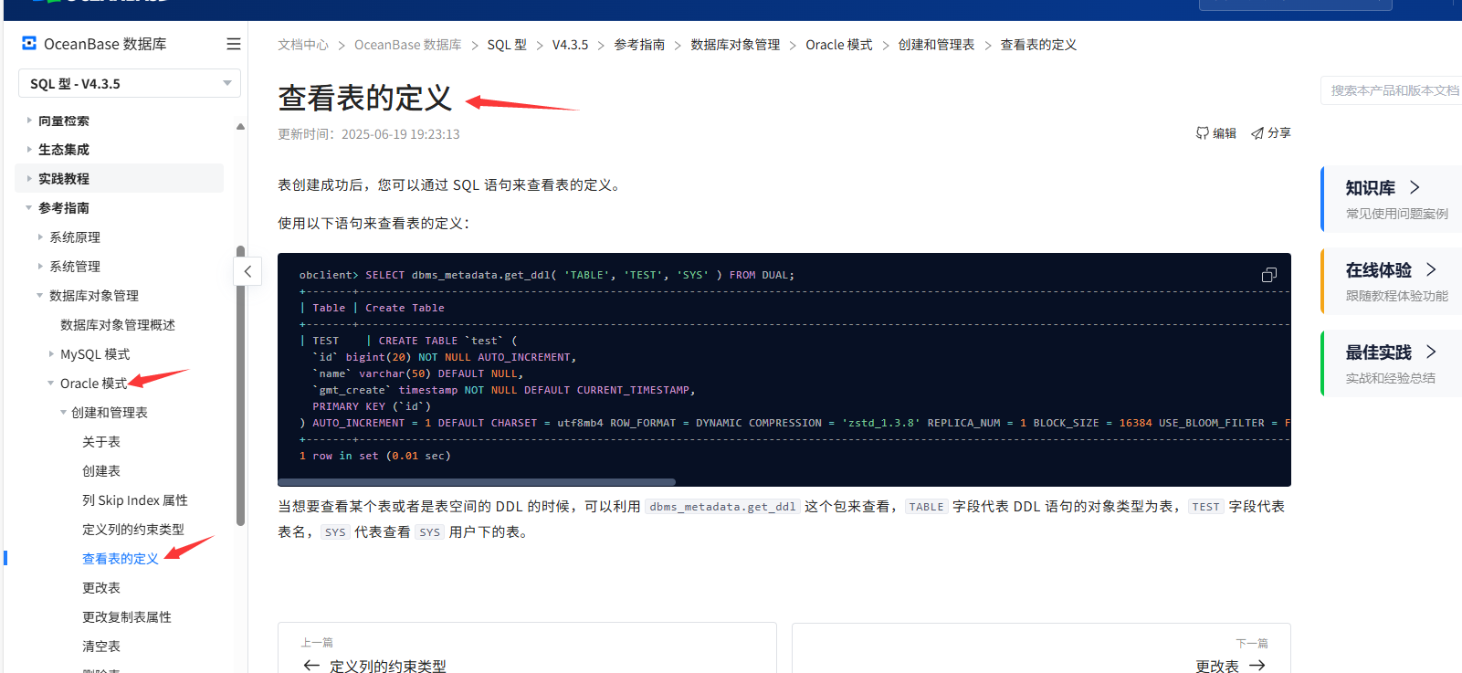Collapse sidebar with the left chevron button
The width and height of the screenshot is (1462, 673).
pos(247,271)
